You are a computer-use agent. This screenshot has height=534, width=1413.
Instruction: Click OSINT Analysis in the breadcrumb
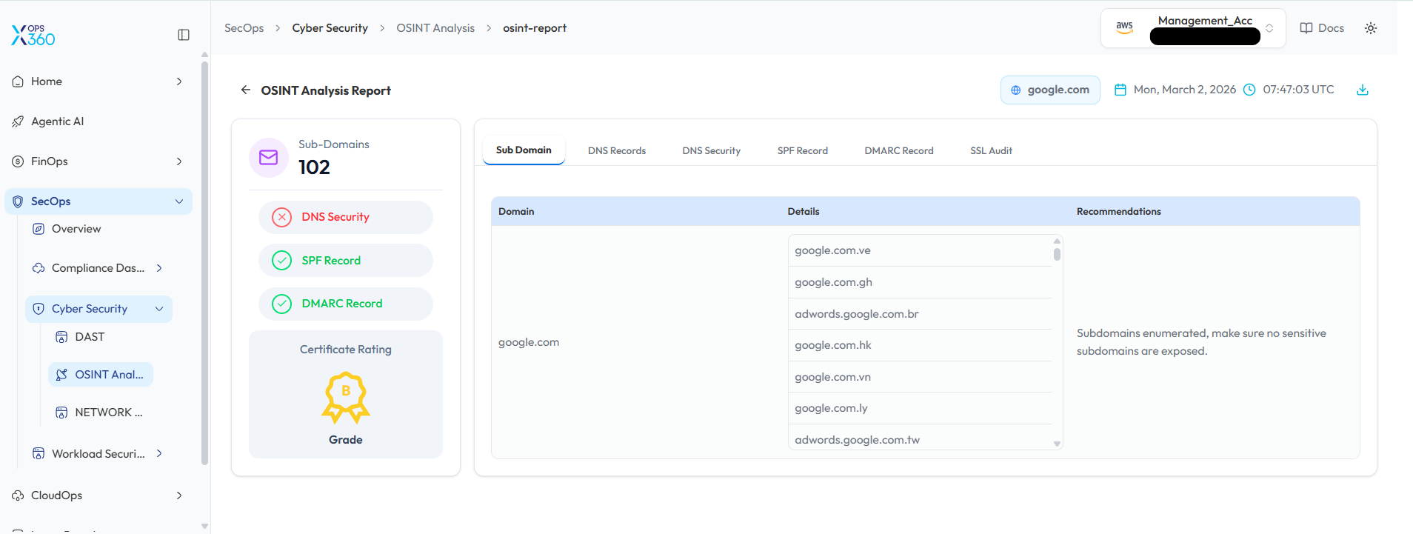coord(435,28)
